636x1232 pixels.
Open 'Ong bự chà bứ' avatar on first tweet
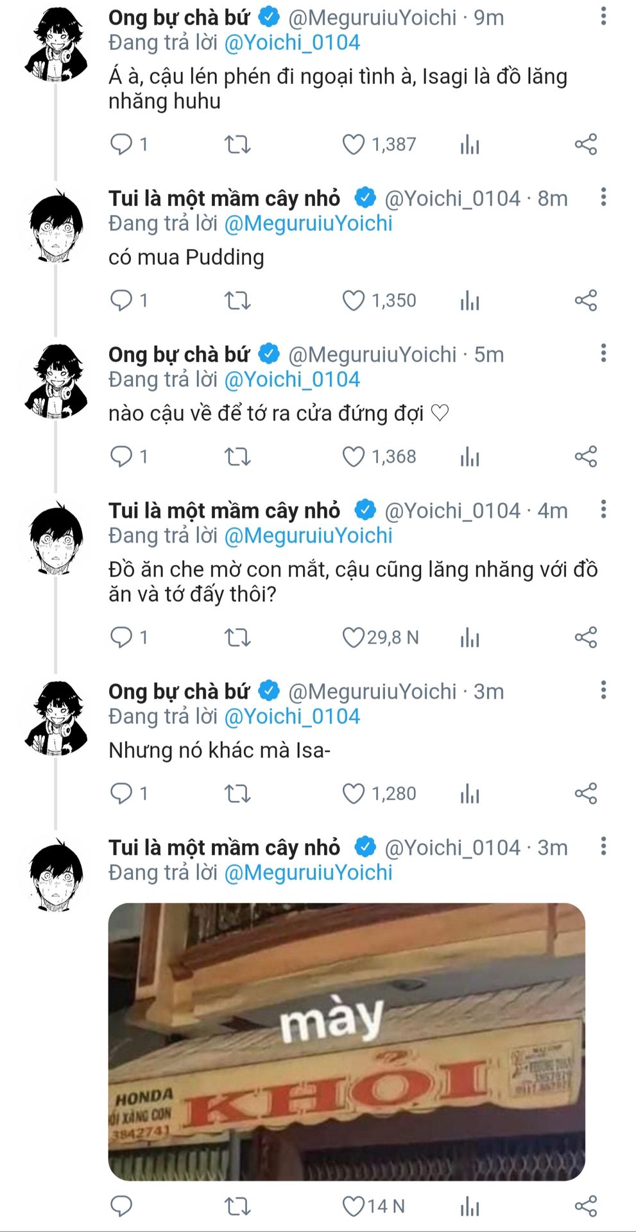coord(56,45)
